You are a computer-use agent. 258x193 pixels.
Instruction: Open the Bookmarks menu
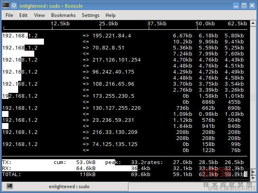tap(63, 15)
